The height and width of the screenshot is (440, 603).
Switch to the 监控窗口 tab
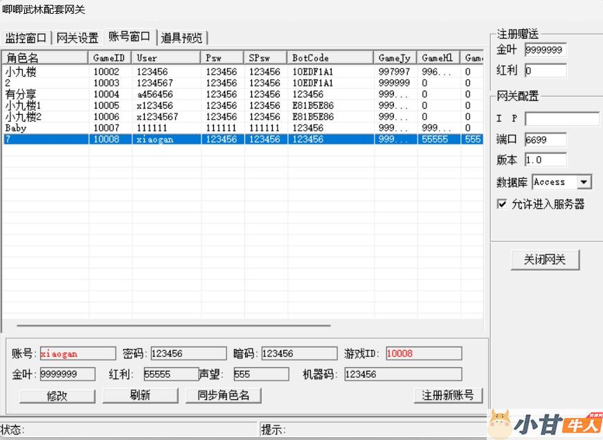(26, 37)
